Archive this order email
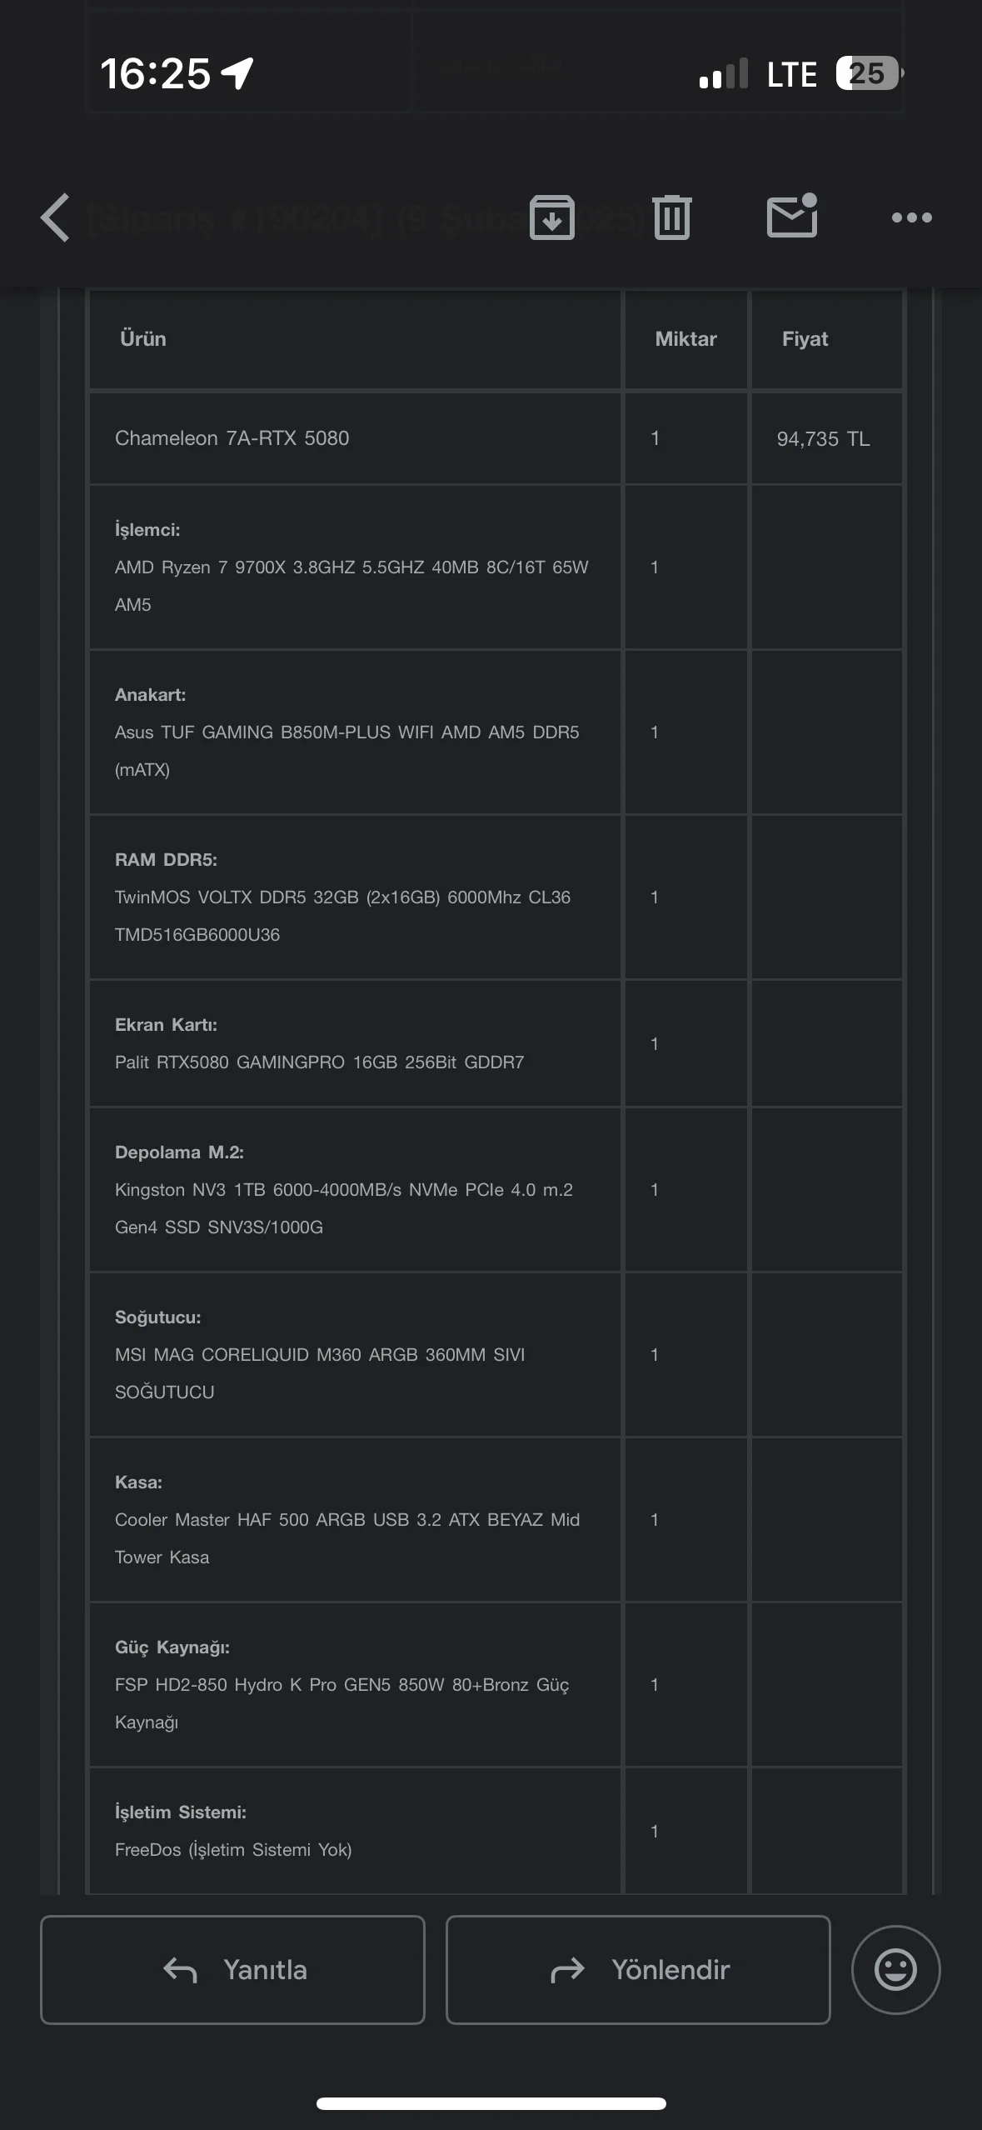This screenshot has width=982, height=2130. point(552,217)
